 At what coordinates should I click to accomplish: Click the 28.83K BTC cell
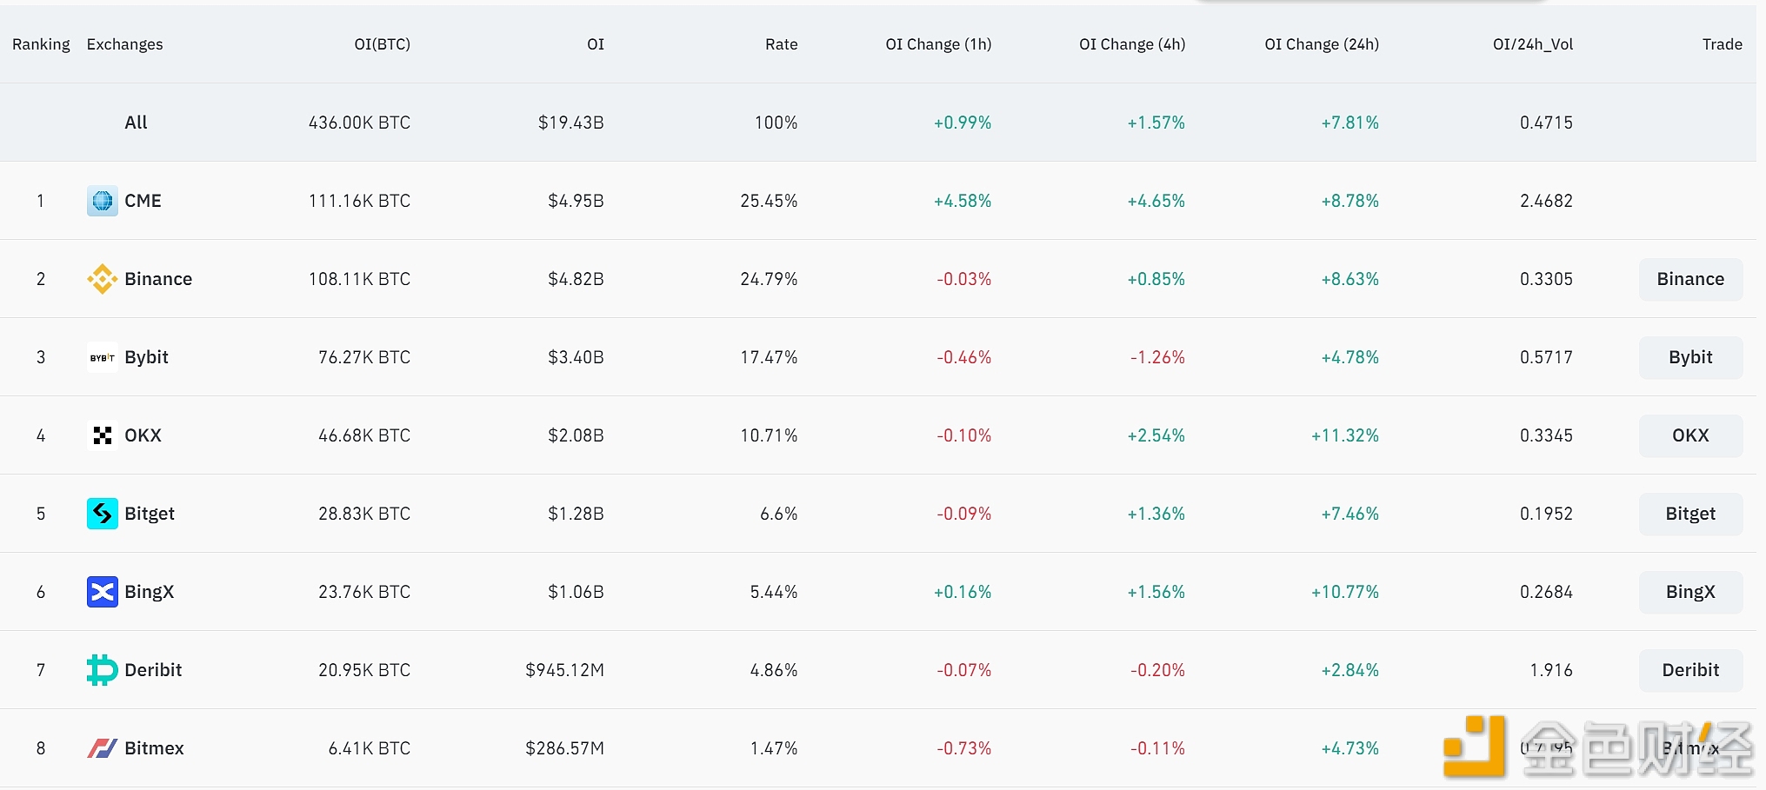[364, 514]
